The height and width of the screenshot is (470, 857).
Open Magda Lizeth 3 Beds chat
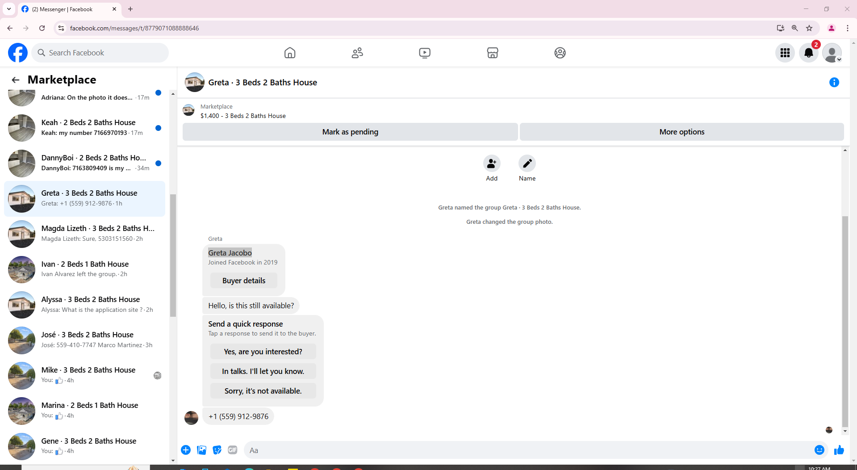[85, 234]
